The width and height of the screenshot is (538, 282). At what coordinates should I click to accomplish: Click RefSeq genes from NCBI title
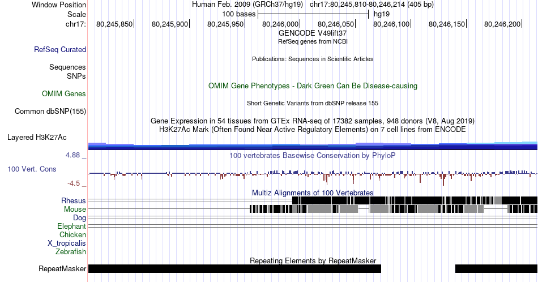tap(313, 41)
